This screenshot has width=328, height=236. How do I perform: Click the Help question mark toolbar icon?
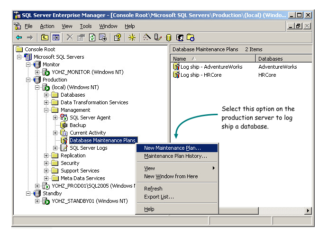click(118, 37)
